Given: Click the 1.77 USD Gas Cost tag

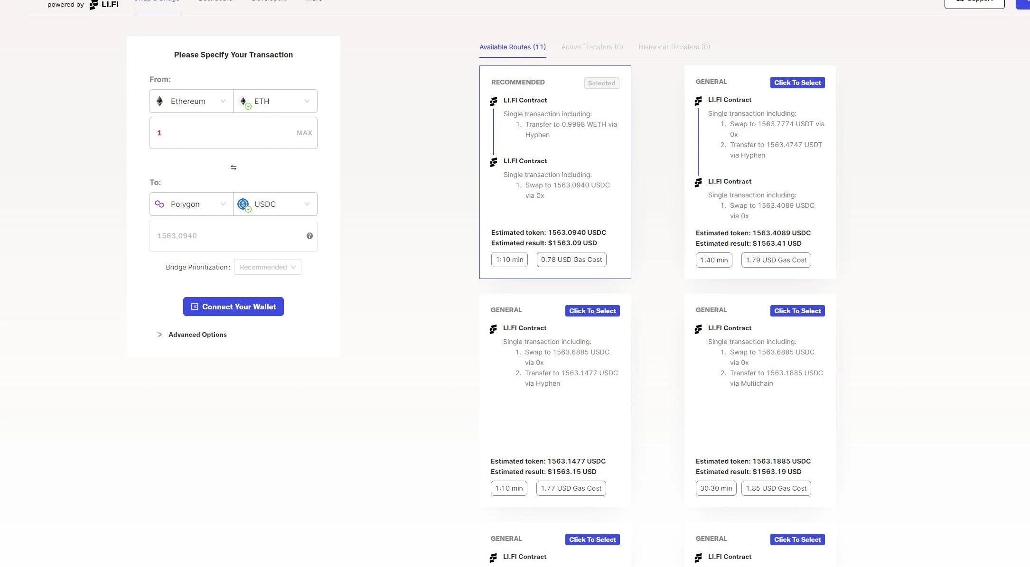Looking at the screenshot, I should point(571,488).
